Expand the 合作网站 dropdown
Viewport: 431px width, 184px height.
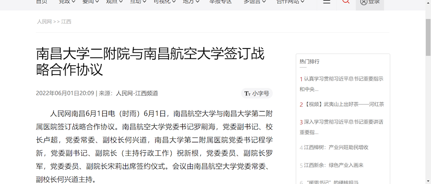[290, 1]
